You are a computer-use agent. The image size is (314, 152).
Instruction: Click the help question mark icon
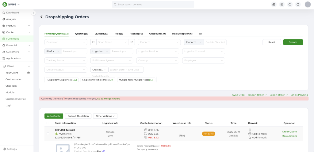[x=298, y=5]
